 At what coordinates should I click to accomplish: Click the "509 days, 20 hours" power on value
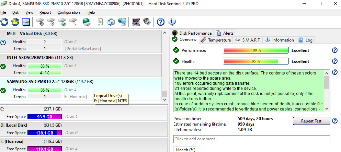click(255, 119)
